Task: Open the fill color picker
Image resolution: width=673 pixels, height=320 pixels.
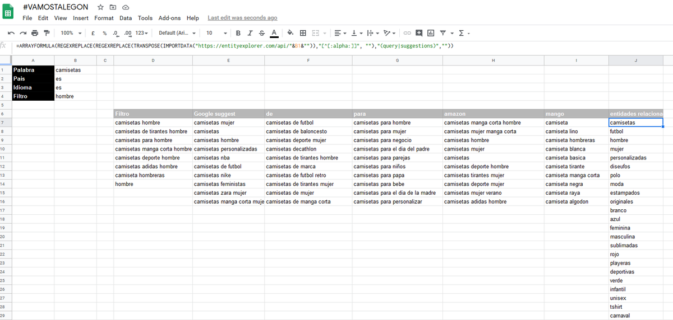Action: (x=290, y=33)
